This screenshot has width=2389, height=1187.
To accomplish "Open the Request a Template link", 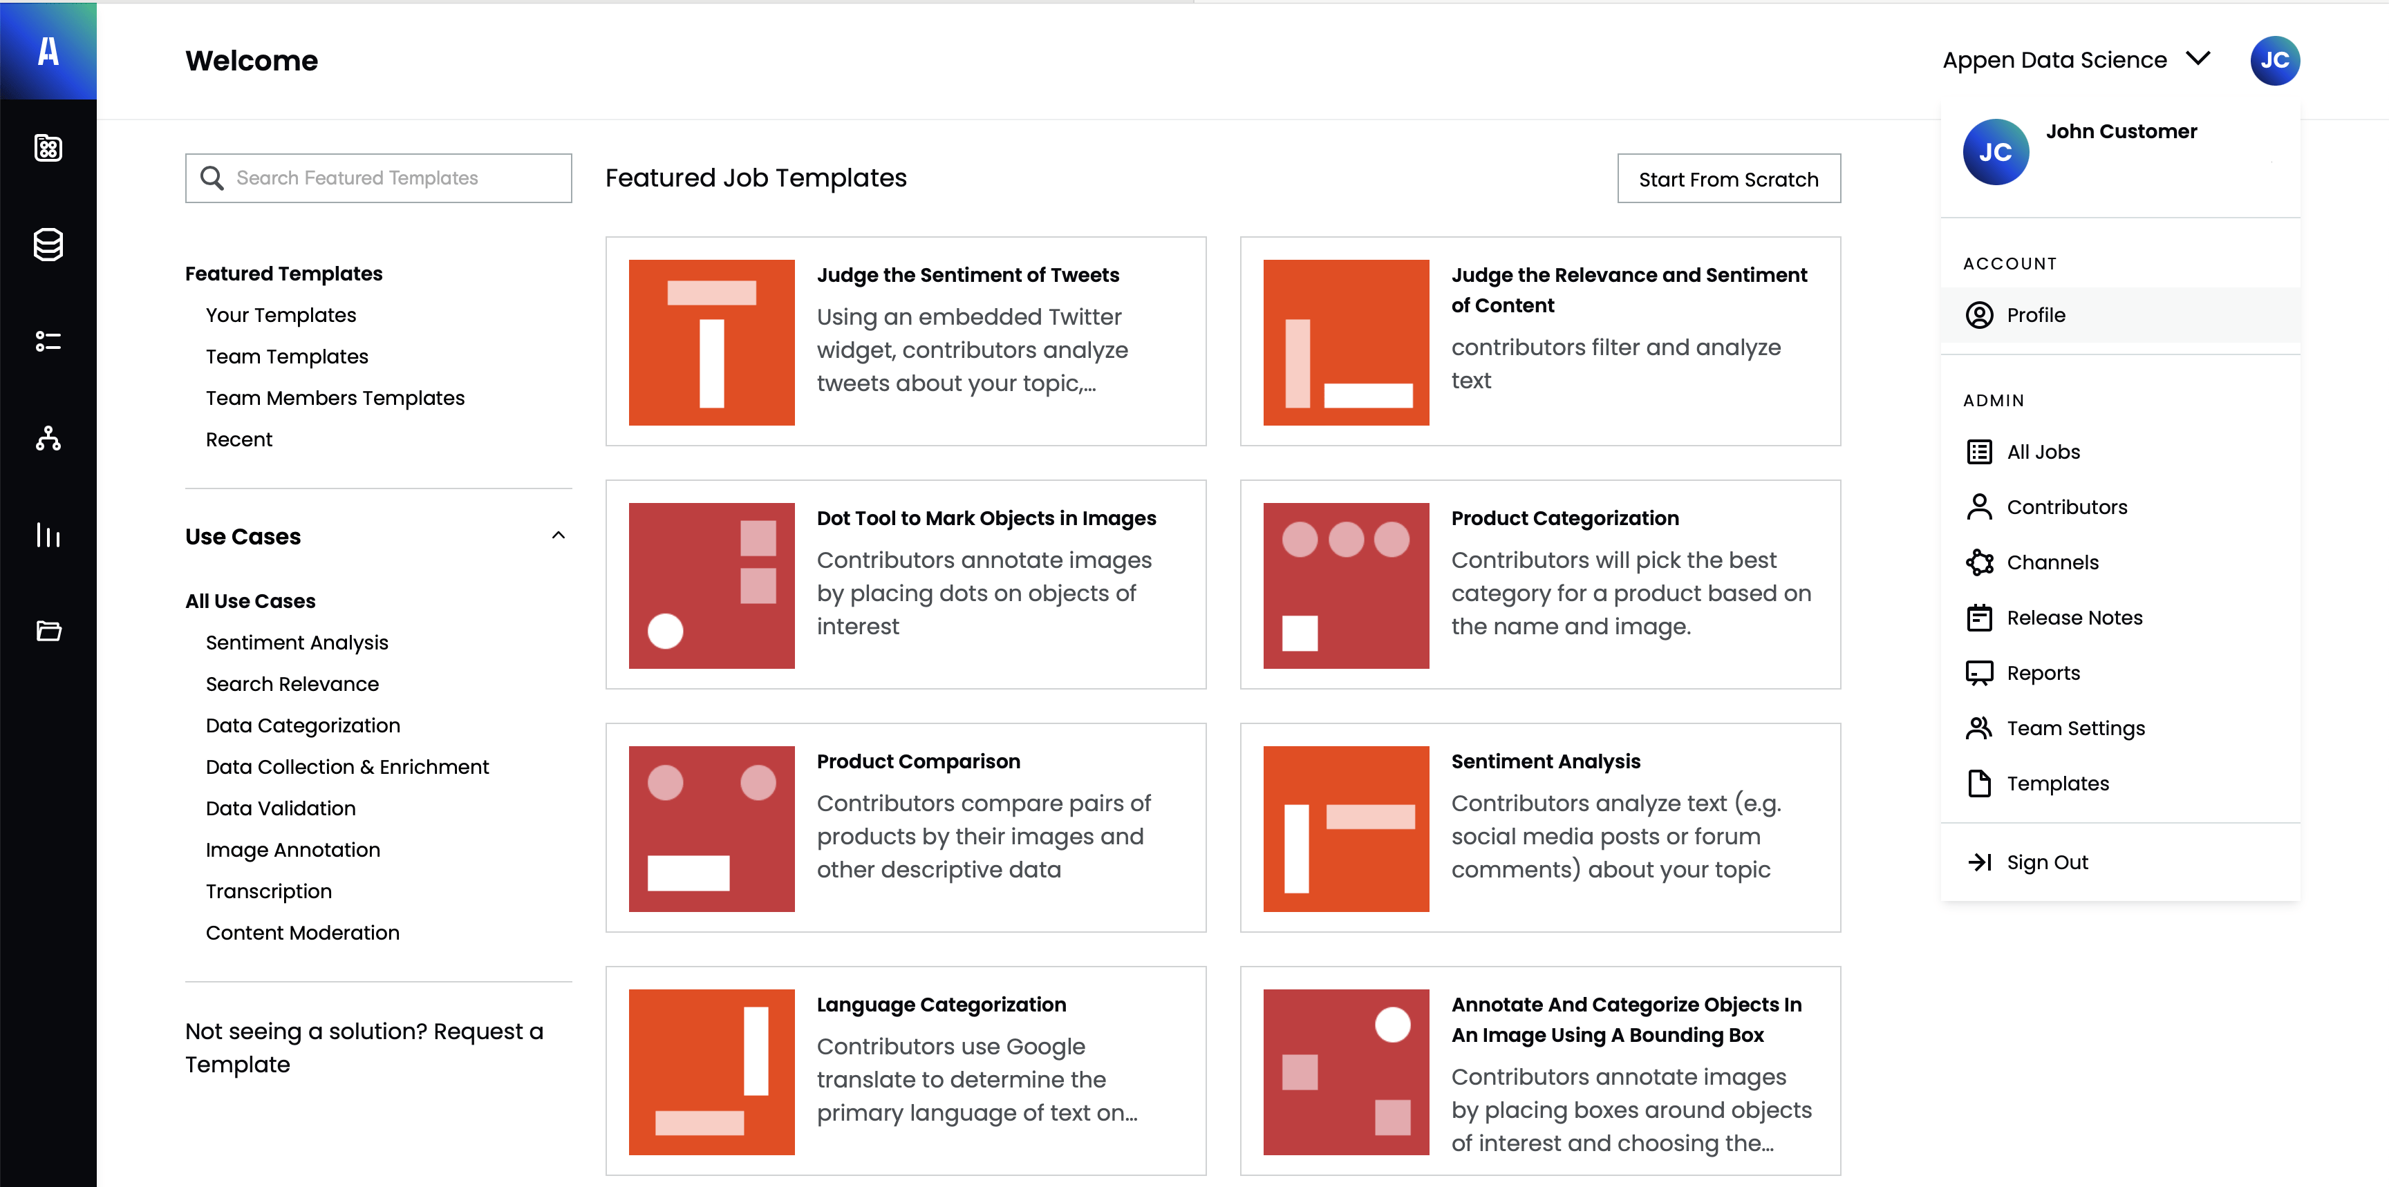I will 364,1047.
